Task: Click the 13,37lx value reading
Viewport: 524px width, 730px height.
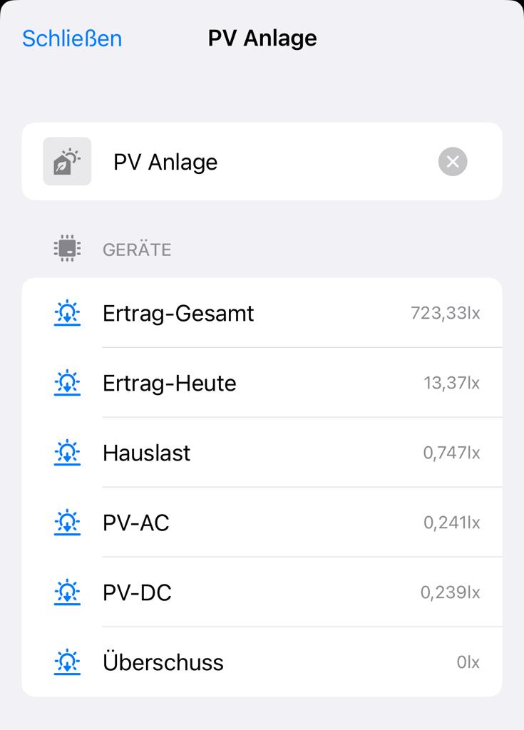Action: pyautogui.click(x=451, y=383)
